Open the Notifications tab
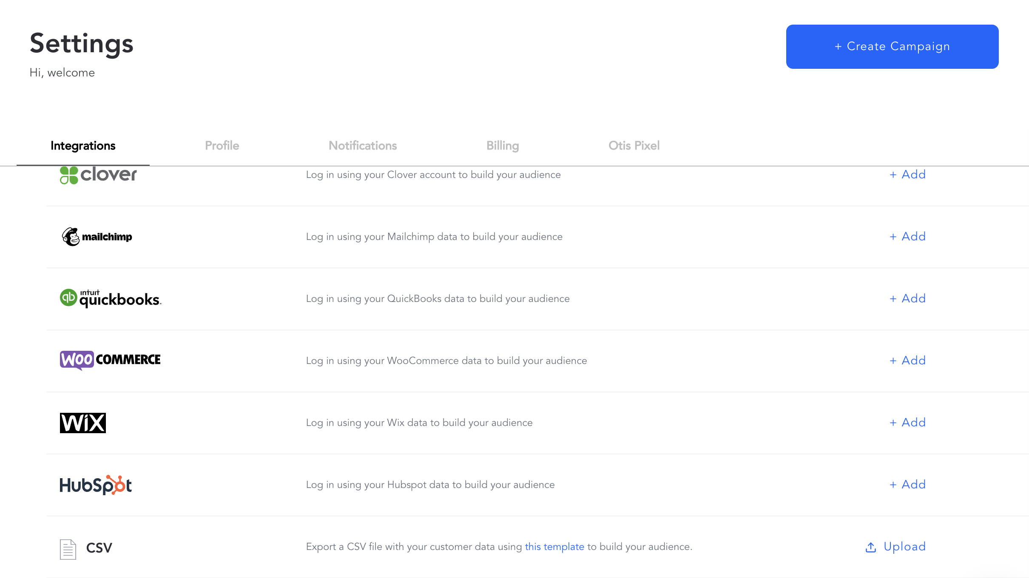This screenshot has width=1029, height=578. click(x=362, y=145)
